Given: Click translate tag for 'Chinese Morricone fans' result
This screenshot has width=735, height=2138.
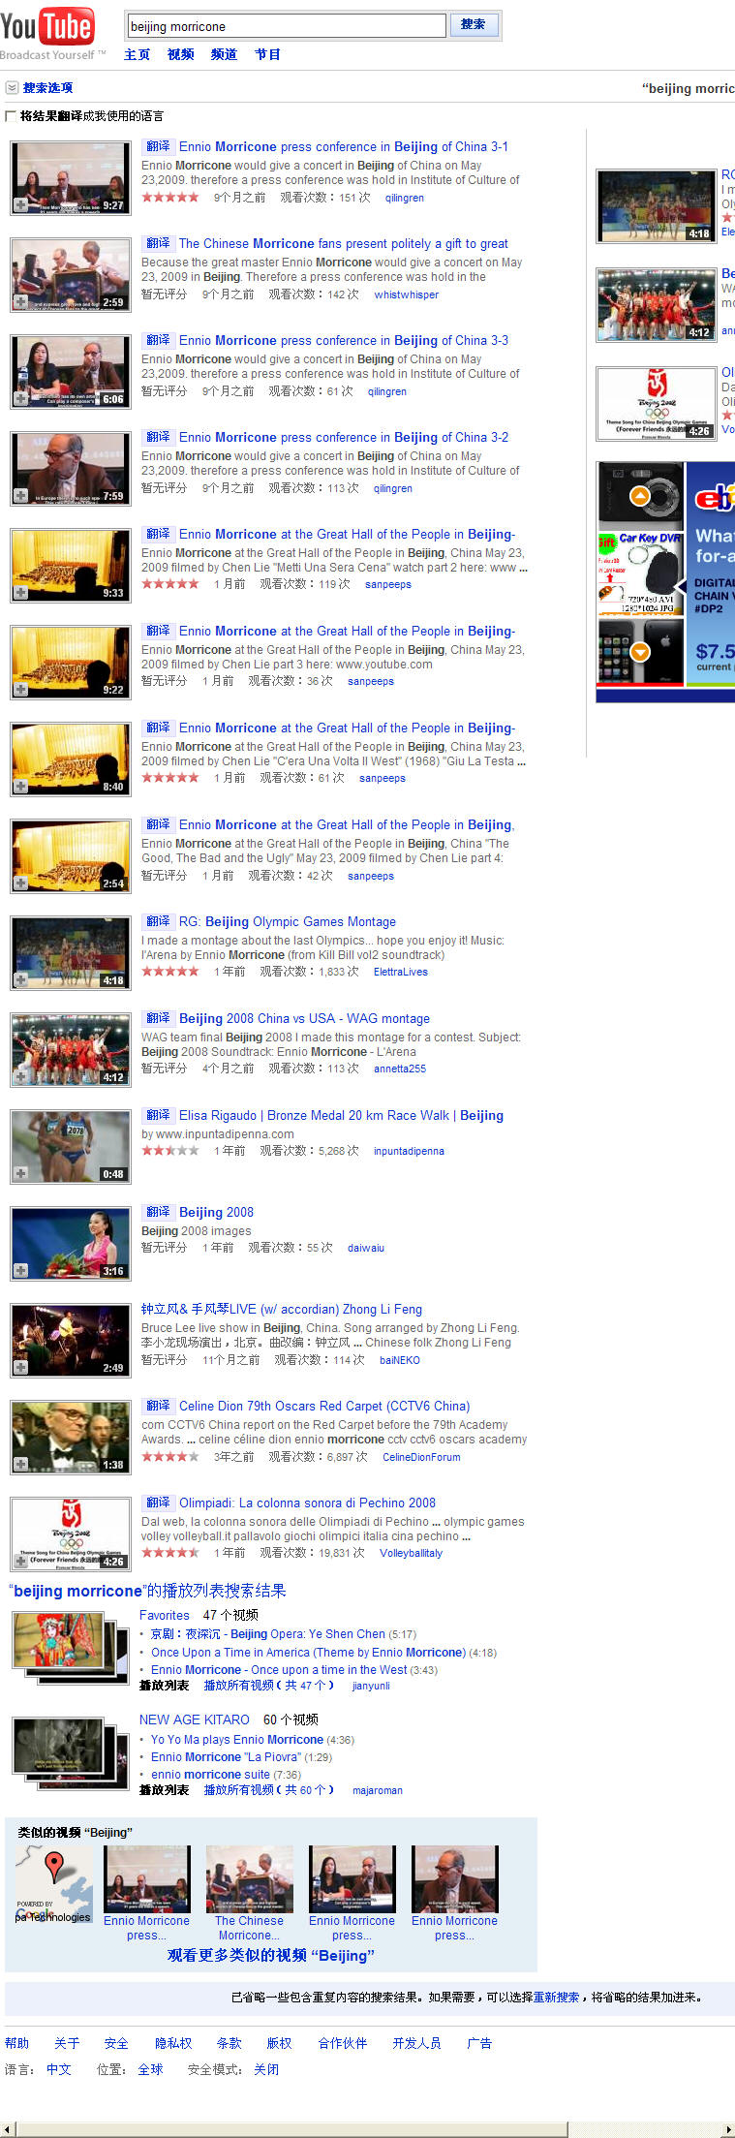Looking at the screenshot, I should pos(158,243).
